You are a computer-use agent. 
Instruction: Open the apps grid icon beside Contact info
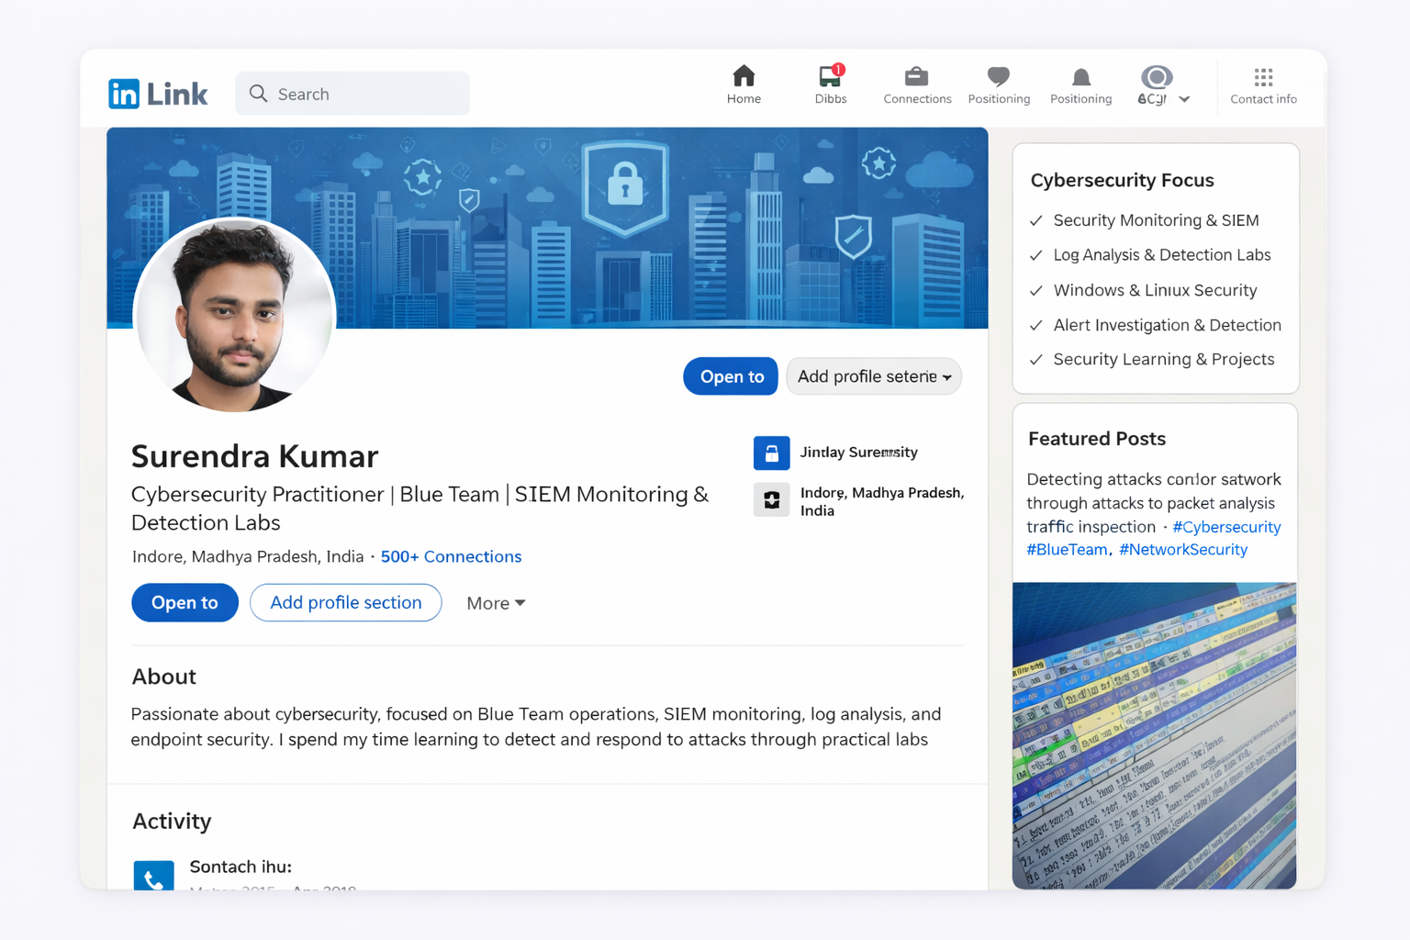1263,77
